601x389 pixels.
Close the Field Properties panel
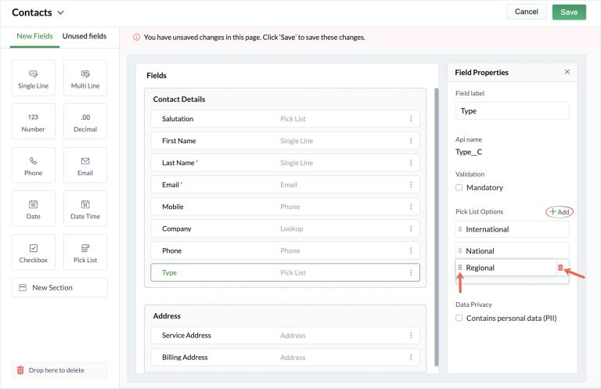pos(567,72)
